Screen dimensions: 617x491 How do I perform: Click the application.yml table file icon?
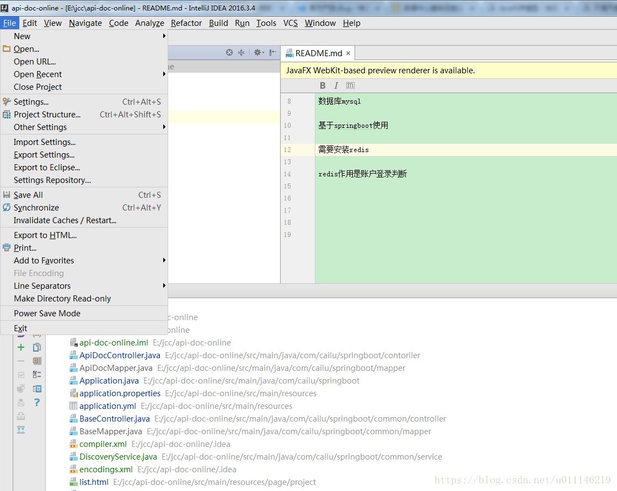[73, 406]
